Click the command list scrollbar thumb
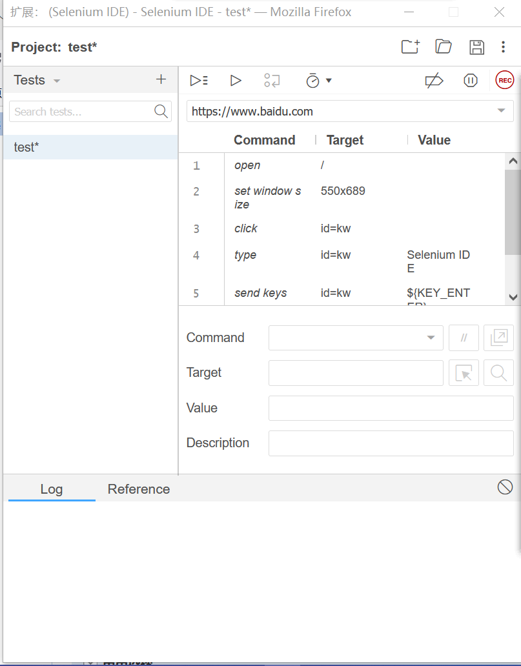The width and height of the screenshot is (521, 666). pos(513,212)
